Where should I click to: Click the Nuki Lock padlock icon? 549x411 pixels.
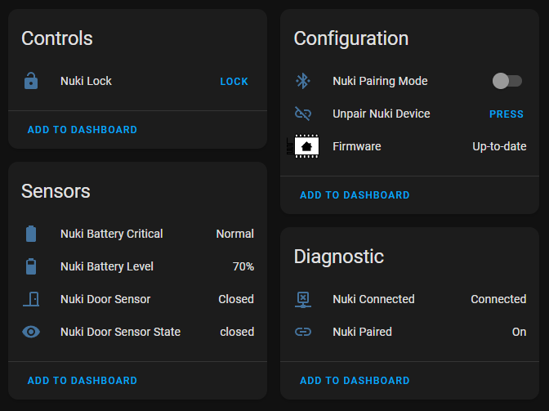pyautogui.click(x=31, y=81)
